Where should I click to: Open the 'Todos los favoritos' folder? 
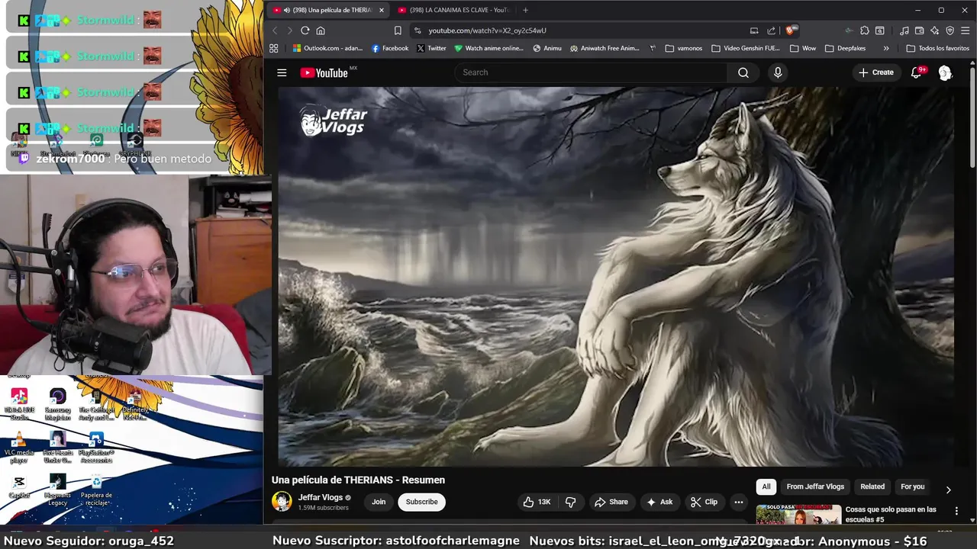click(x=937, y=48)
